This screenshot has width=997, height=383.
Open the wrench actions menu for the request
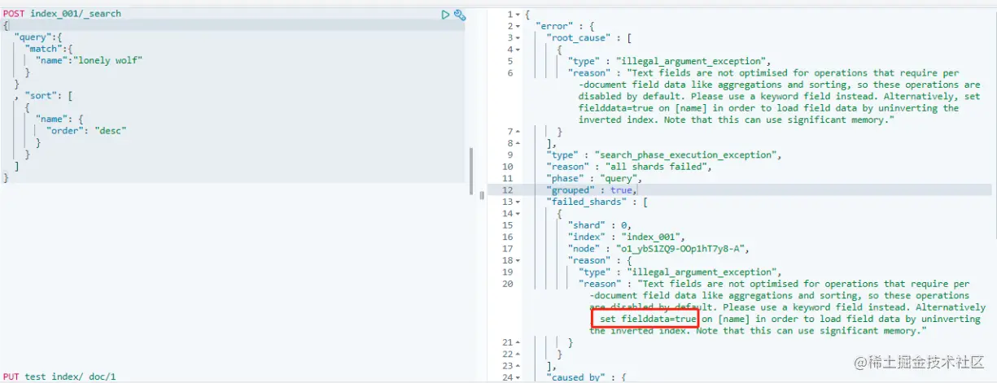pos(460,15)
